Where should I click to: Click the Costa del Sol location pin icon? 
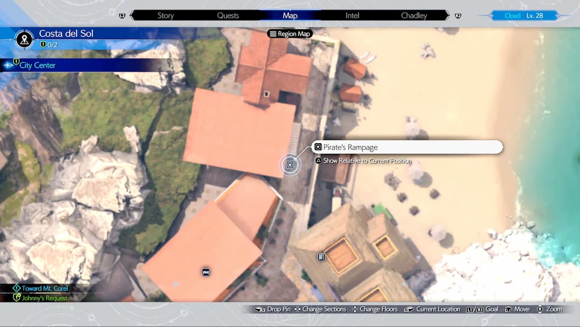tap(24, 39)
